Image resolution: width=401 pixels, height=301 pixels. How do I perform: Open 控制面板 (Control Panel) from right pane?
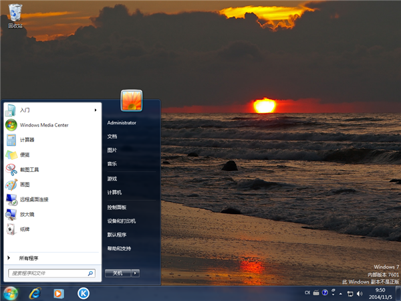click(x=116, y=207)
